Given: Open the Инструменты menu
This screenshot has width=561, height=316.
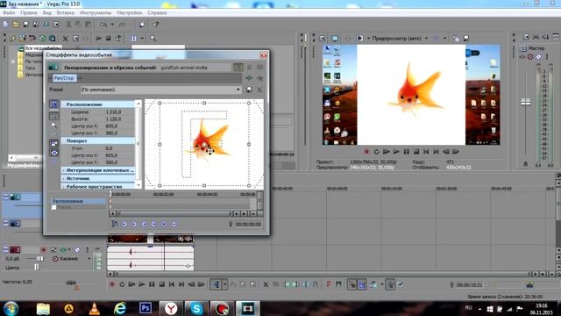Looking at the screenshot, I should (96, 12).
